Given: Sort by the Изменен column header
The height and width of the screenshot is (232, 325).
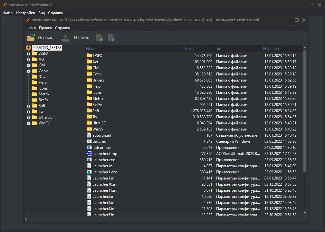Looking at the screenshot, I should [x=282, y=49].
